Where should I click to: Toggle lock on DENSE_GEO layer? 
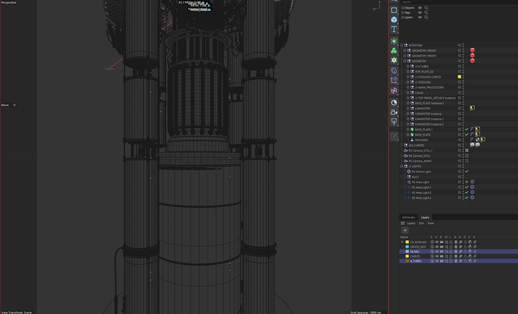click(x=451, y=247)
